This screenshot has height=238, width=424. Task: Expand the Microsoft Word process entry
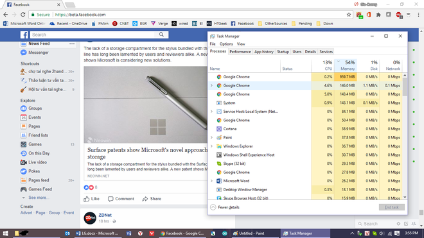(x=211, y=181)
